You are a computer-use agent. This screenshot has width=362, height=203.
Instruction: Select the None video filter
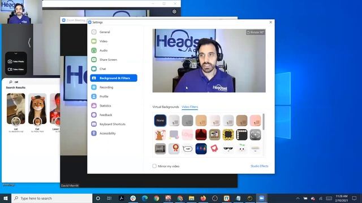pos(160,120)
